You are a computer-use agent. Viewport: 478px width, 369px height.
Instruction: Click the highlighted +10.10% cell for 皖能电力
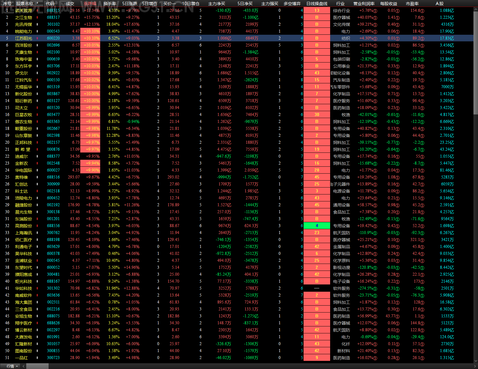[x=91, y=31]
